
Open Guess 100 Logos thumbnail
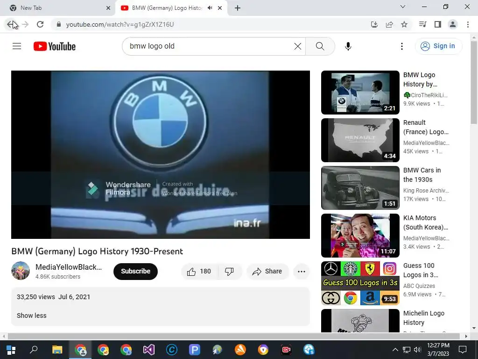[x=360, y=283]
